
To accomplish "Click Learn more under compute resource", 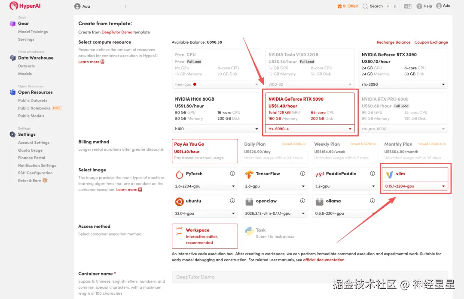I will click(x=91, y=62).
